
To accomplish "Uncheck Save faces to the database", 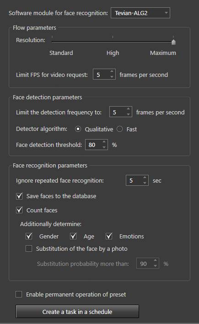I will [x=19, y=196].
